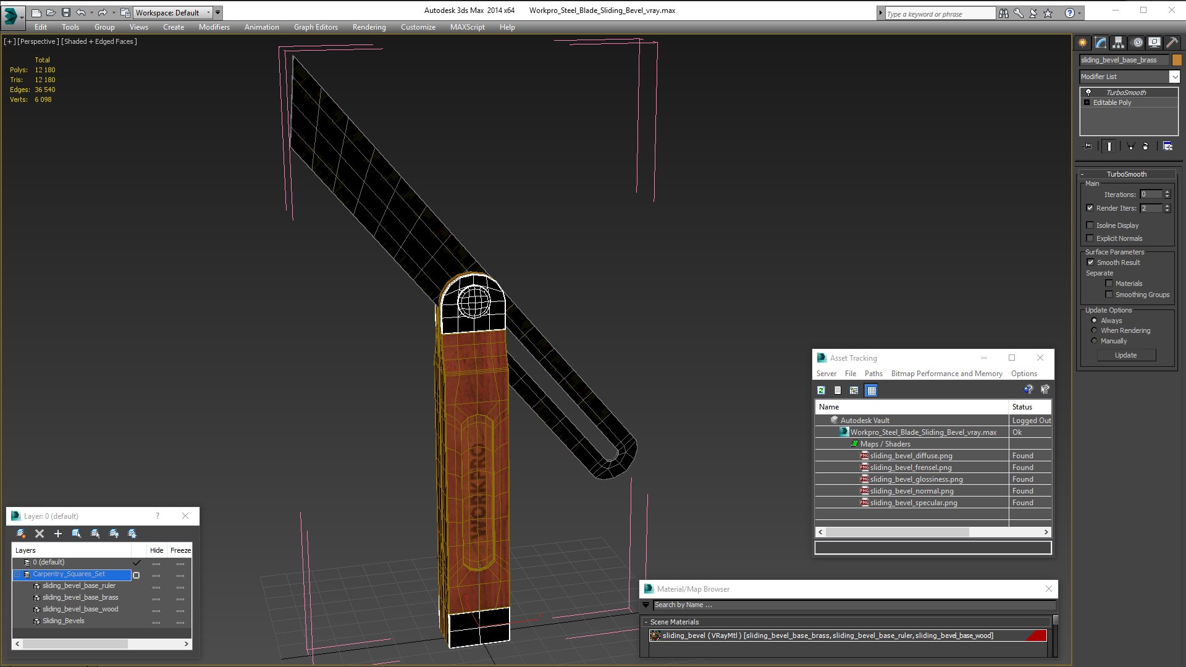The height and width of the screenshot is (667, 1186).
Task: Open the Hierarchy command panel tab
Action: click(x=1118, y=43)
